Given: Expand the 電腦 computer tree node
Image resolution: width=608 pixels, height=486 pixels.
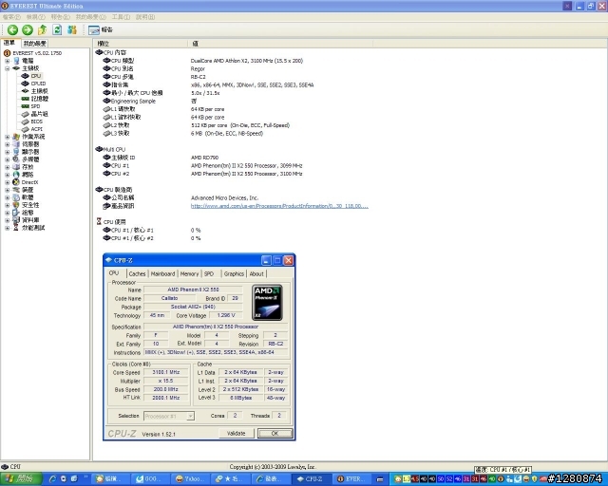Looking at the screenshot, I should point(7,61).
